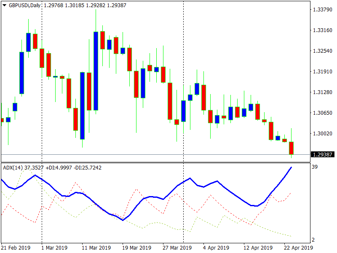This screenshot has height=253, width=337.
Task: Click the 1.32540 price axis label
Action: (322, 51)
